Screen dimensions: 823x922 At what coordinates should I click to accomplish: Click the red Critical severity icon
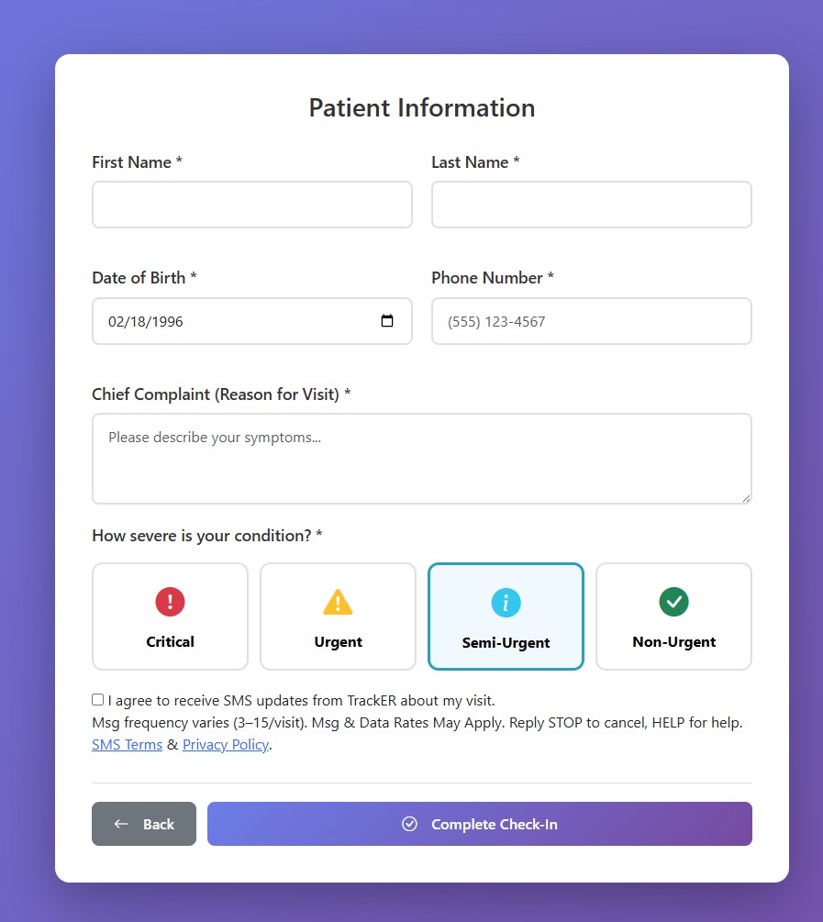170,603
